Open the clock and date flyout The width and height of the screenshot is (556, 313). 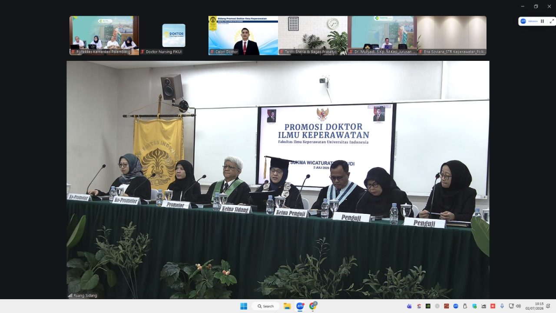coord(534,306)
